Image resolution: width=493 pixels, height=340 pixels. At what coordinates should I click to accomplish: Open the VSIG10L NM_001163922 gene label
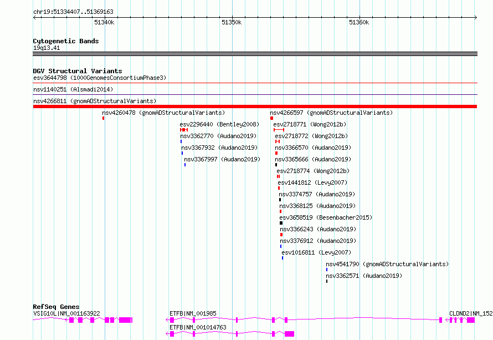click(66, 313)
